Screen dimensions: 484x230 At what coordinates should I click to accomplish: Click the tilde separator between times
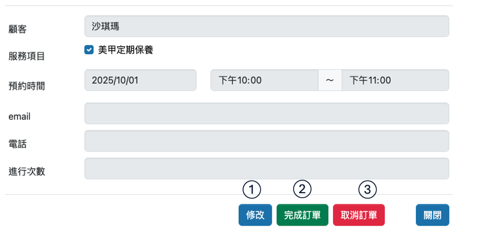[x=330, y=80]
